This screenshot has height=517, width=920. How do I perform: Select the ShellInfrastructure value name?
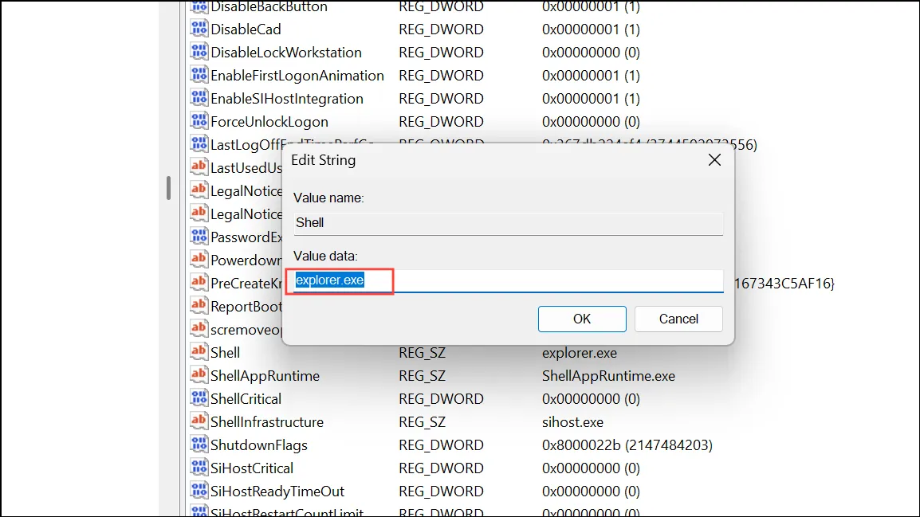[267, 422]
